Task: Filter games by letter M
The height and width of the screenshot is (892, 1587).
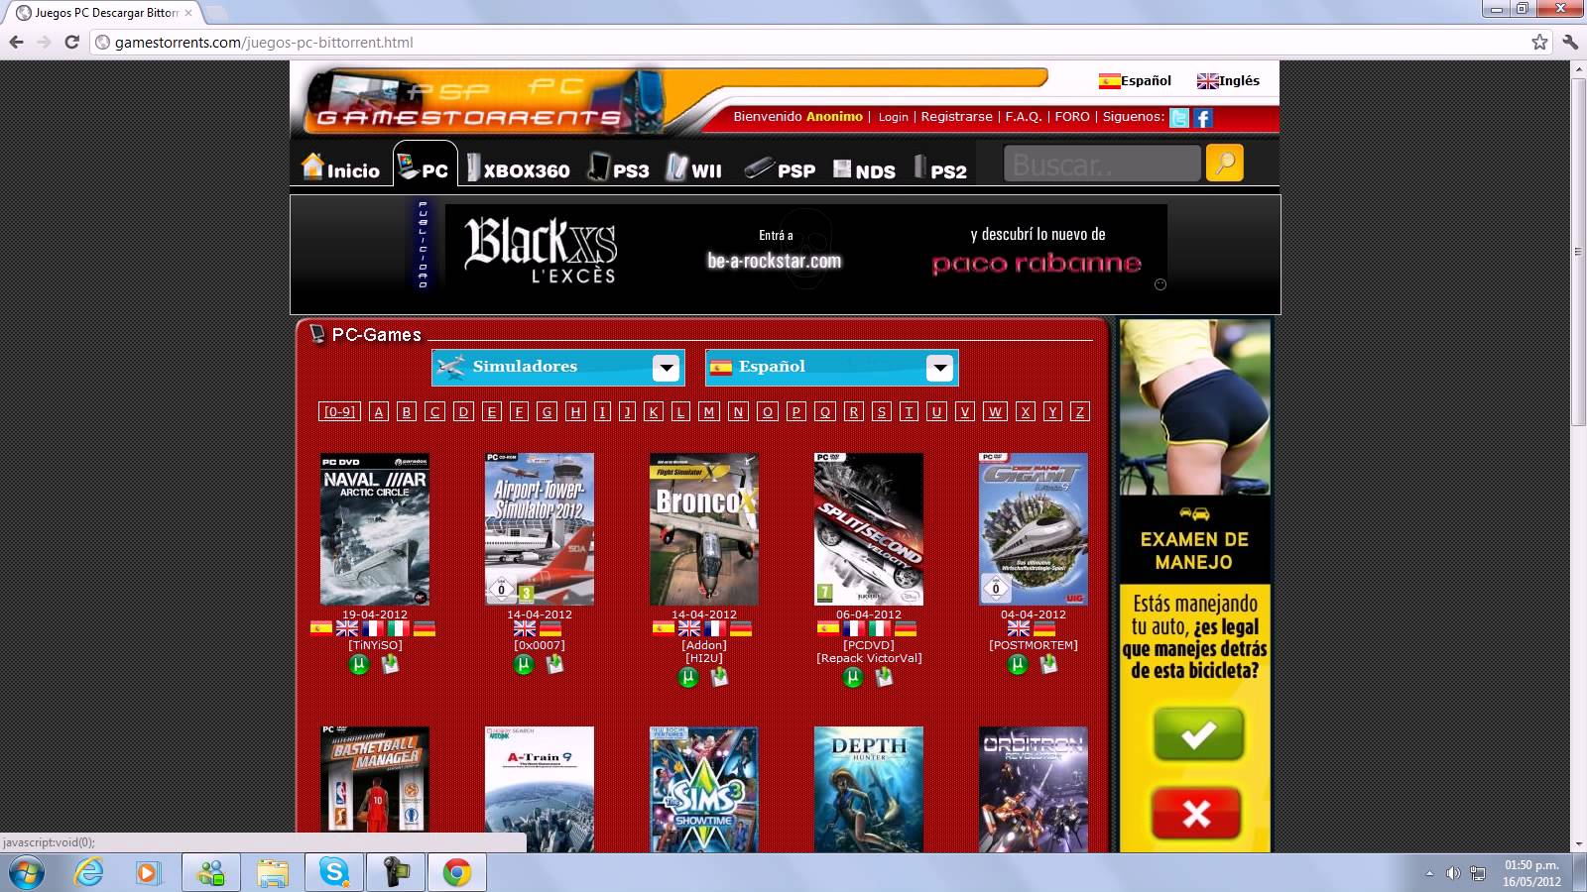Action: click(x=708, y=411)
